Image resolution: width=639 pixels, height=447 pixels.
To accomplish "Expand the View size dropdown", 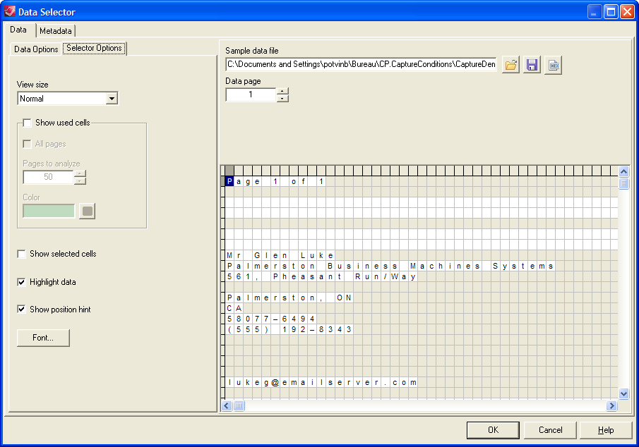I will [111, 99].
